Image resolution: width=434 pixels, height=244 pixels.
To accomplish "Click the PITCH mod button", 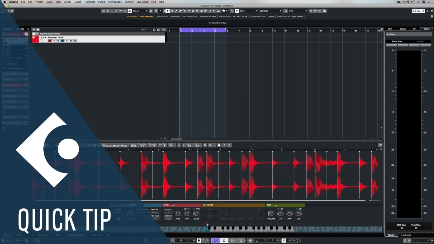I will (173, 205).
